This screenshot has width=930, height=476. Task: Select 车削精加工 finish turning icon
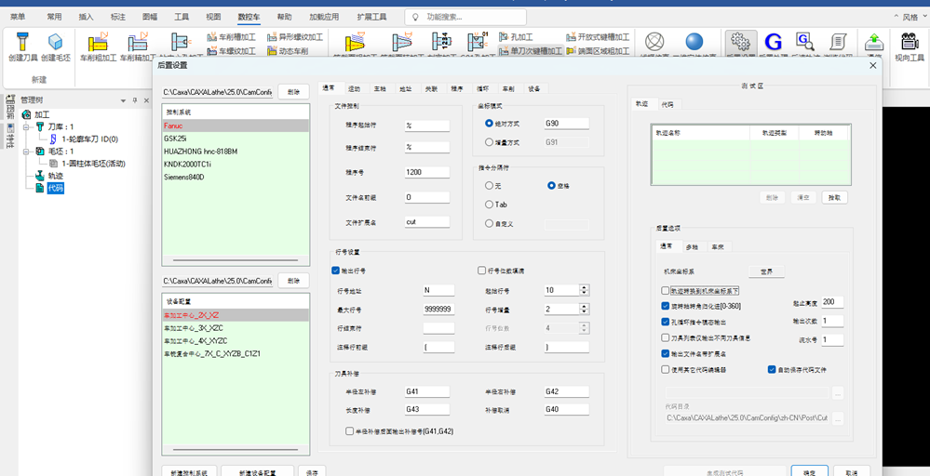pos(138,43)
